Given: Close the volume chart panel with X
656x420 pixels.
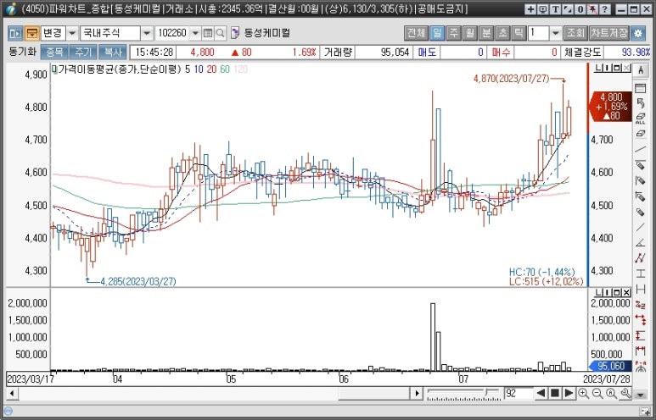Looking at the screenshot, I should (x=626, y=292).
